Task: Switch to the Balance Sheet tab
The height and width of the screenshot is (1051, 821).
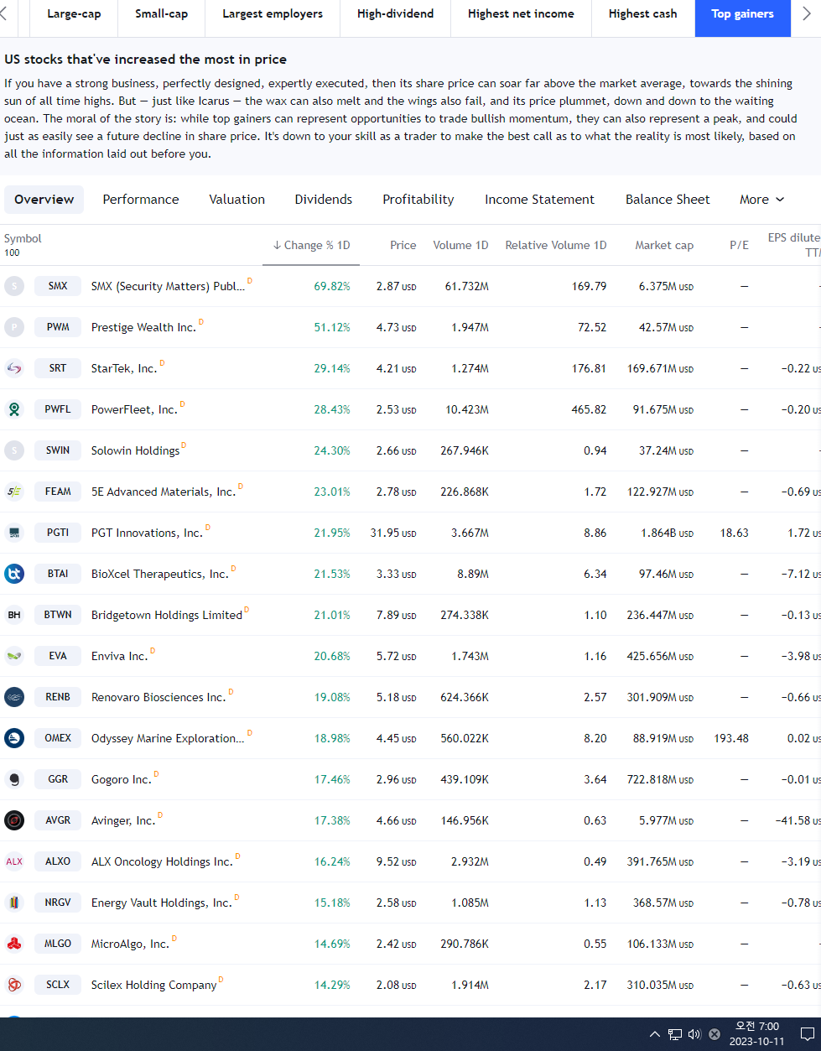Action: (668, 200)
